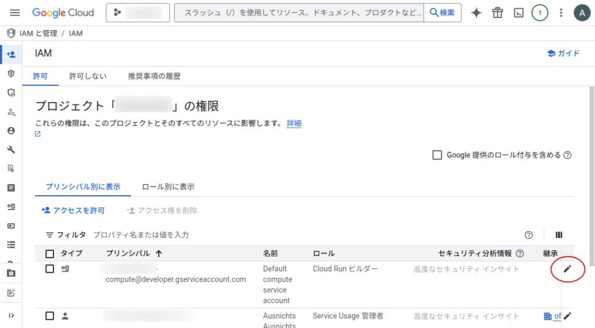The image size is (595, 328).
Task: Sort by プリンシパル column header arrow
Action: pyautogui.click(x=159, y=254)
